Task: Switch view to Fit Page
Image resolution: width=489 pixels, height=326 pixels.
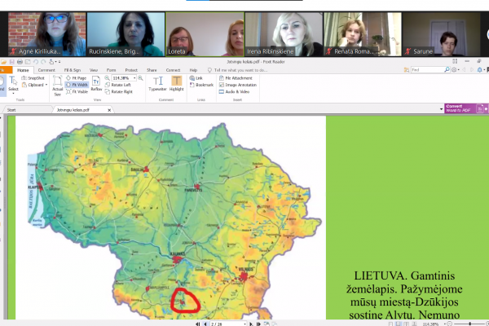Action: (x=76, y=78)
